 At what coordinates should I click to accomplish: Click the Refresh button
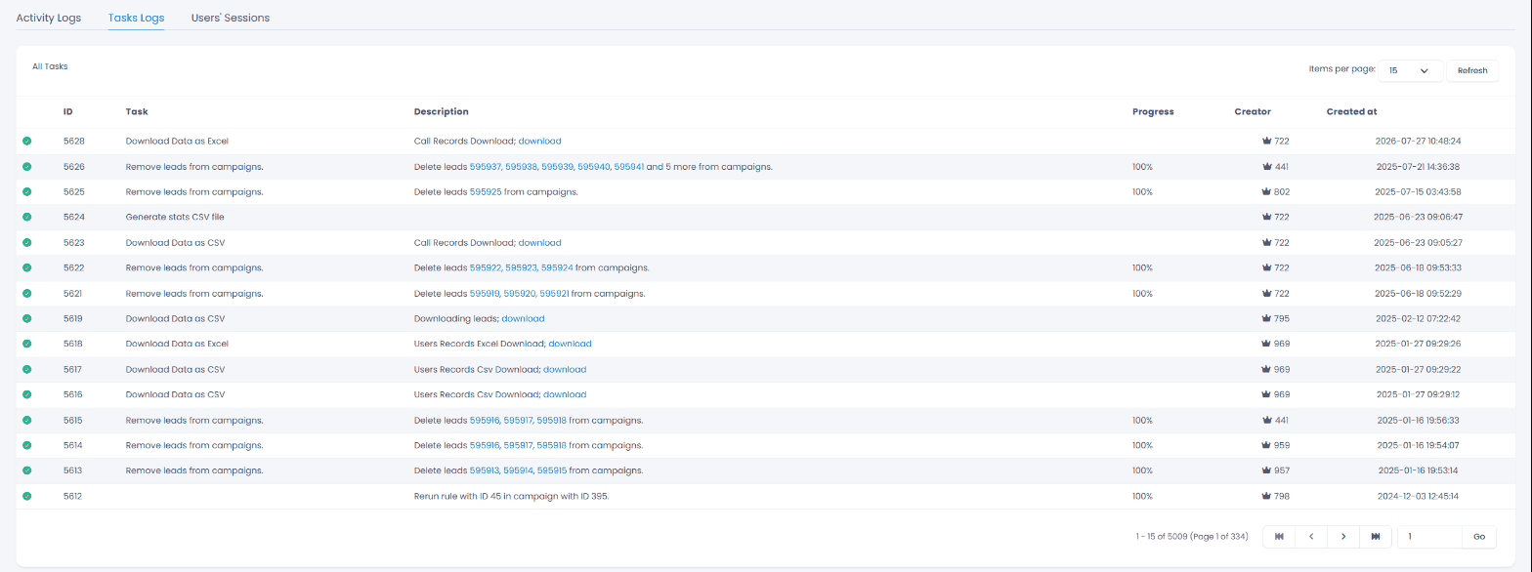[x=1472, y=70]
